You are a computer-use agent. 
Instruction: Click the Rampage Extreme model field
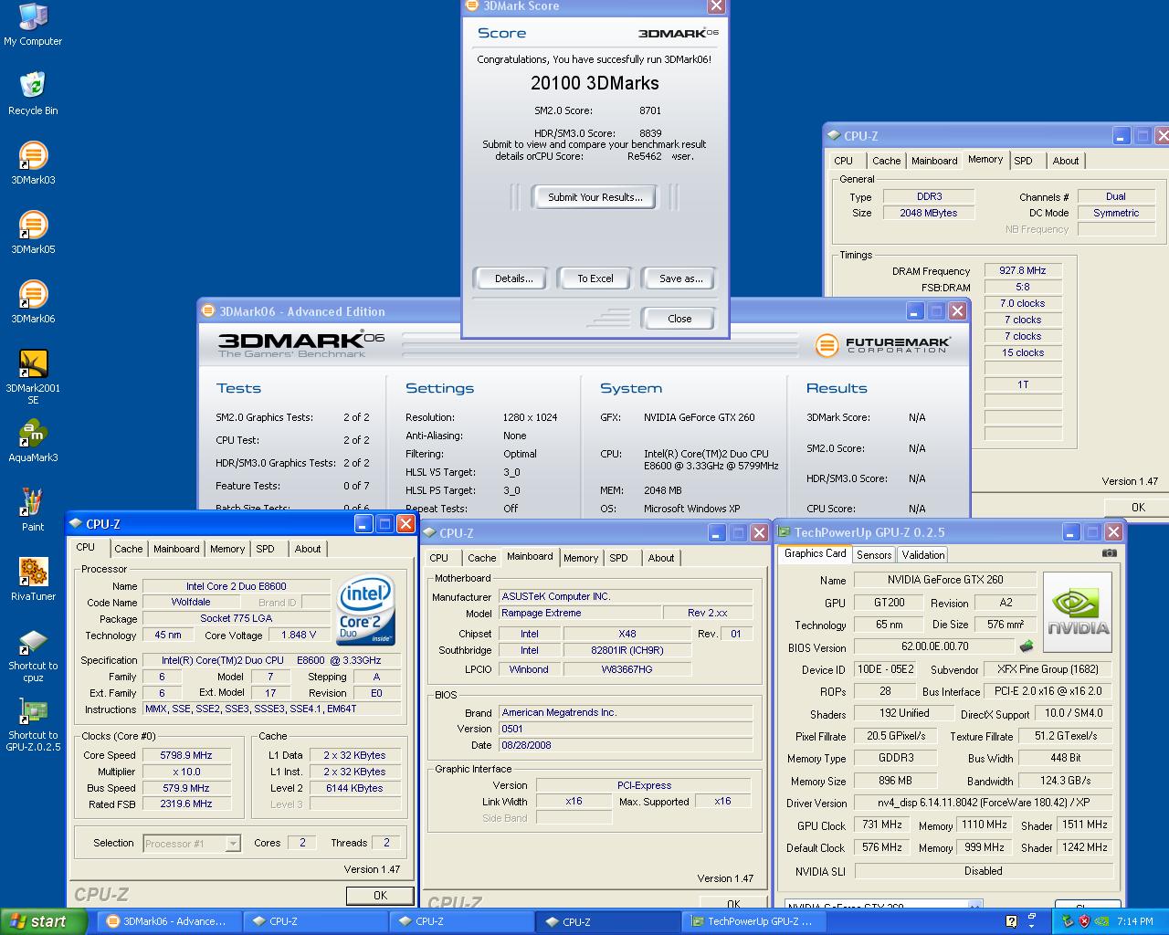pos(580,613)
